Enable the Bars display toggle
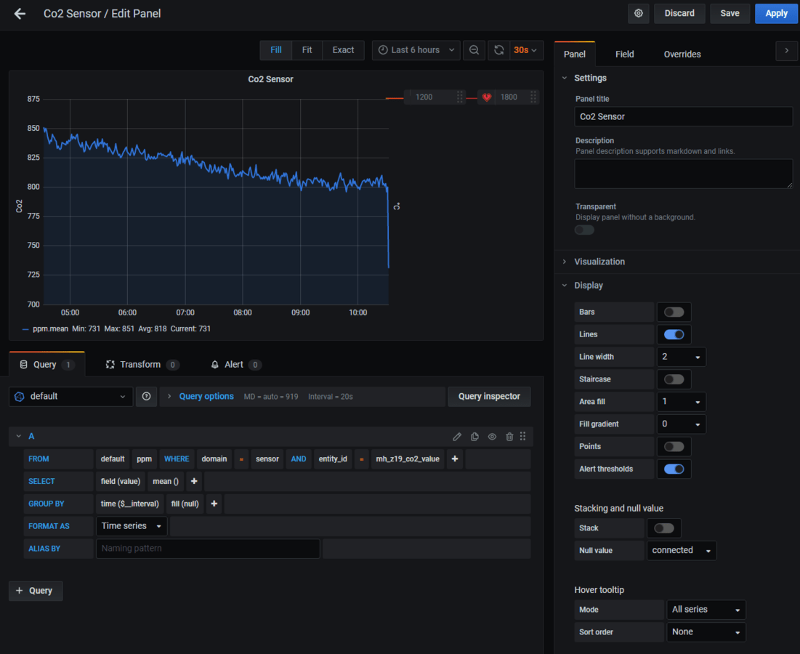The width and height of the screenshot is (800, 654). pos(674,312)
